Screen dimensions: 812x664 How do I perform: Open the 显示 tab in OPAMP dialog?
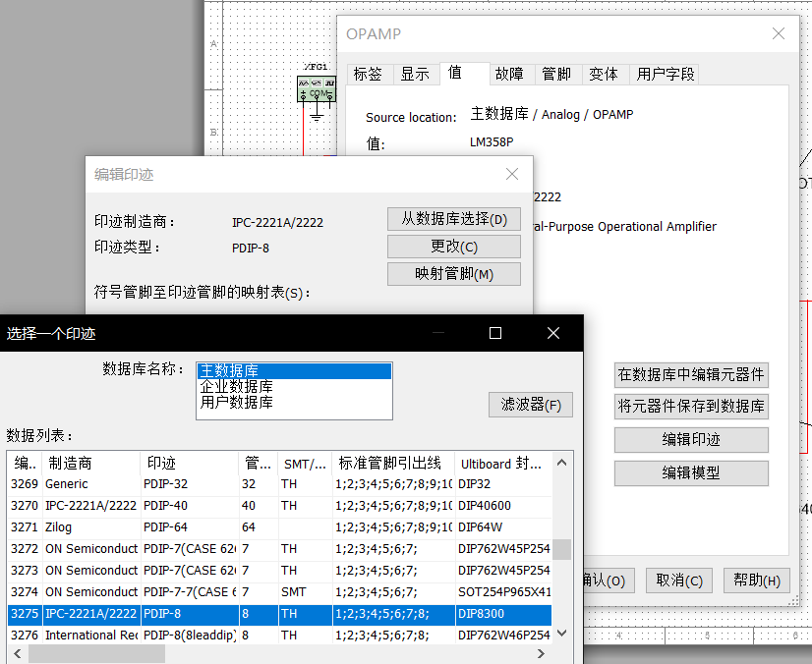415,74
